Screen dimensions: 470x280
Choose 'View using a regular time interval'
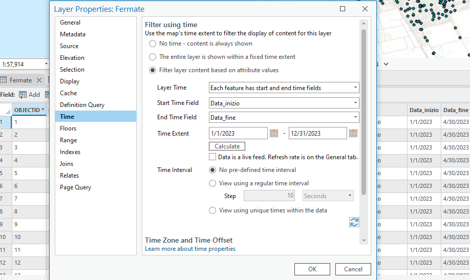[x=212, y=183]
